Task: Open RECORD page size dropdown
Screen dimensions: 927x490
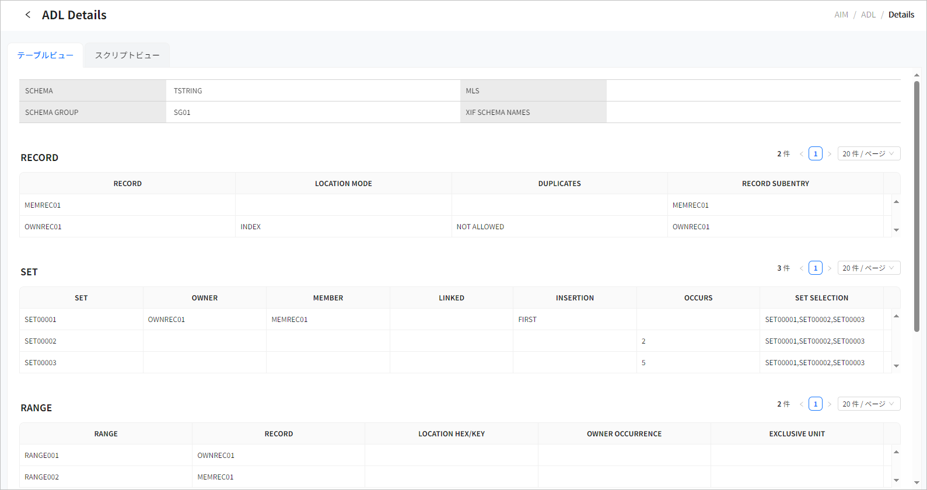Action: coord(869,154)
